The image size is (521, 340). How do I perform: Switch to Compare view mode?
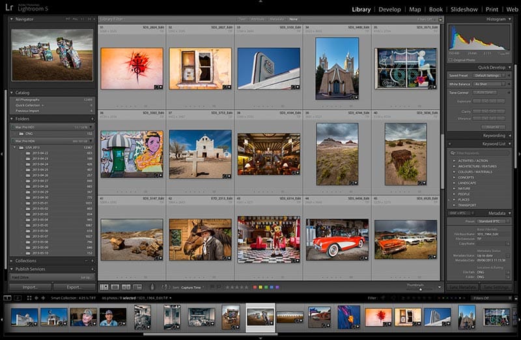click(126, 287)
